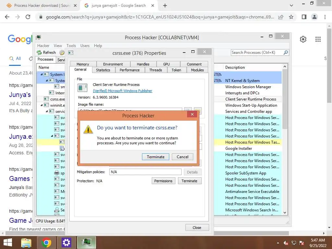Viewport: 332px width, 249px height.
Task: Close the junya gamejolt Google Search tab
Action: click(x=153, y=6)
